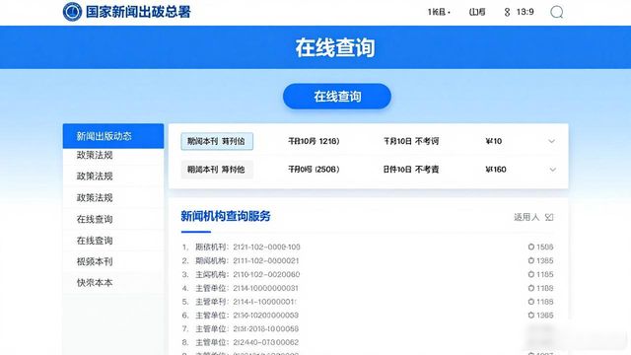Click the rounded 在线查询 button
This screenshot has height=355, width=631.
(337, 97)
